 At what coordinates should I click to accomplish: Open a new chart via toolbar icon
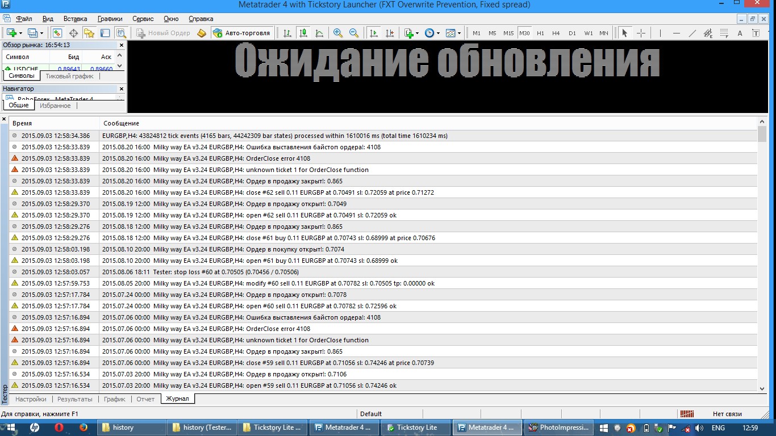[x=11, y=33]
